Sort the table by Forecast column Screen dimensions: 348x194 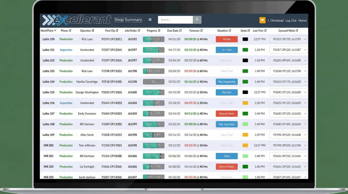pos(196,31)
